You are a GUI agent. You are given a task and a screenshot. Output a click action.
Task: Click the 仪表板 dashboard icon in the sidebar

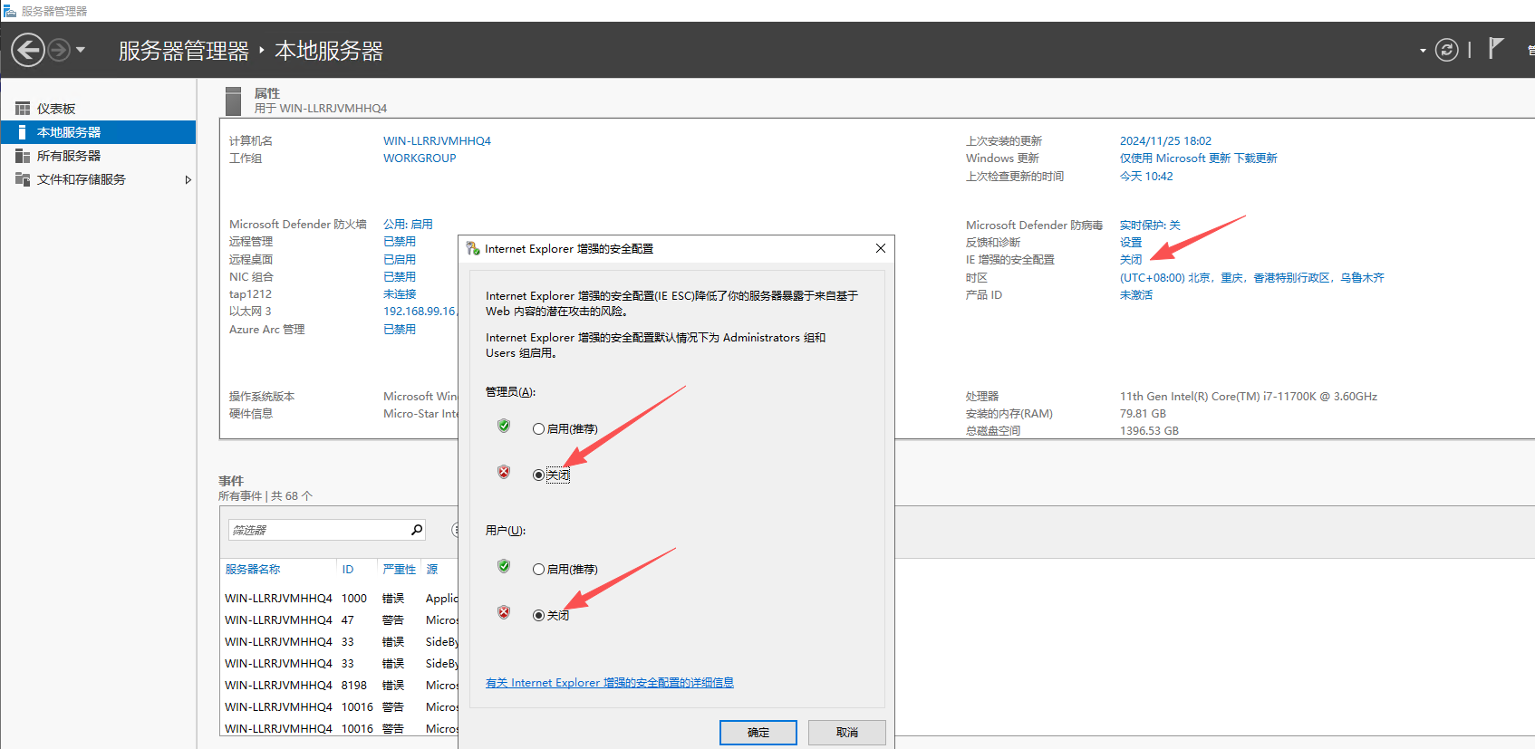pyautogui.click(x=23, y=109)
